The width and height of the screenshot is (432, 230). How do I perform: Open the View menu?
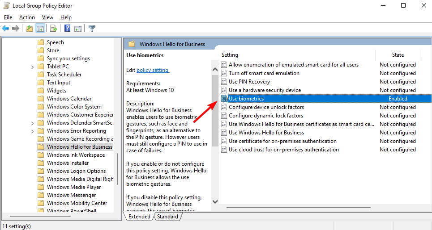pos(47,17)
